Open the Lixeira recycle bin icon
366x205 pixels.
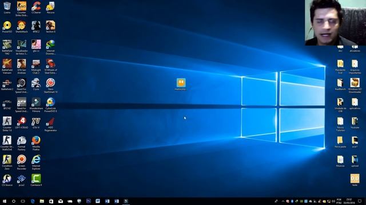pos(7,7)
